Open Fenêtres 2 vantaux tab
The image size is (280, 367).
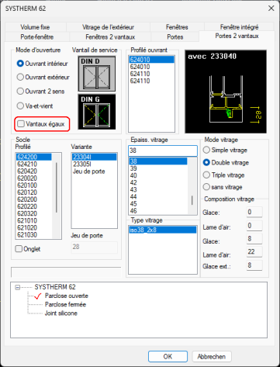(110, 36)
